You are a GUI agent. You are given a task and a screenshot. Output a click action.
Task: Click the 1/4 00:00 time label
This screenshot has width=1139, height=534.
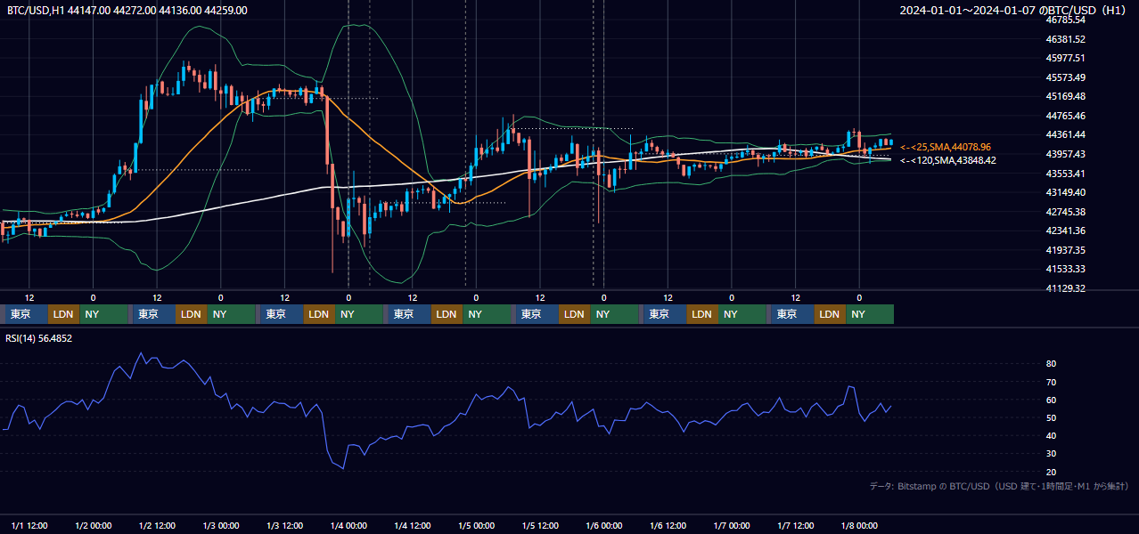348,525
